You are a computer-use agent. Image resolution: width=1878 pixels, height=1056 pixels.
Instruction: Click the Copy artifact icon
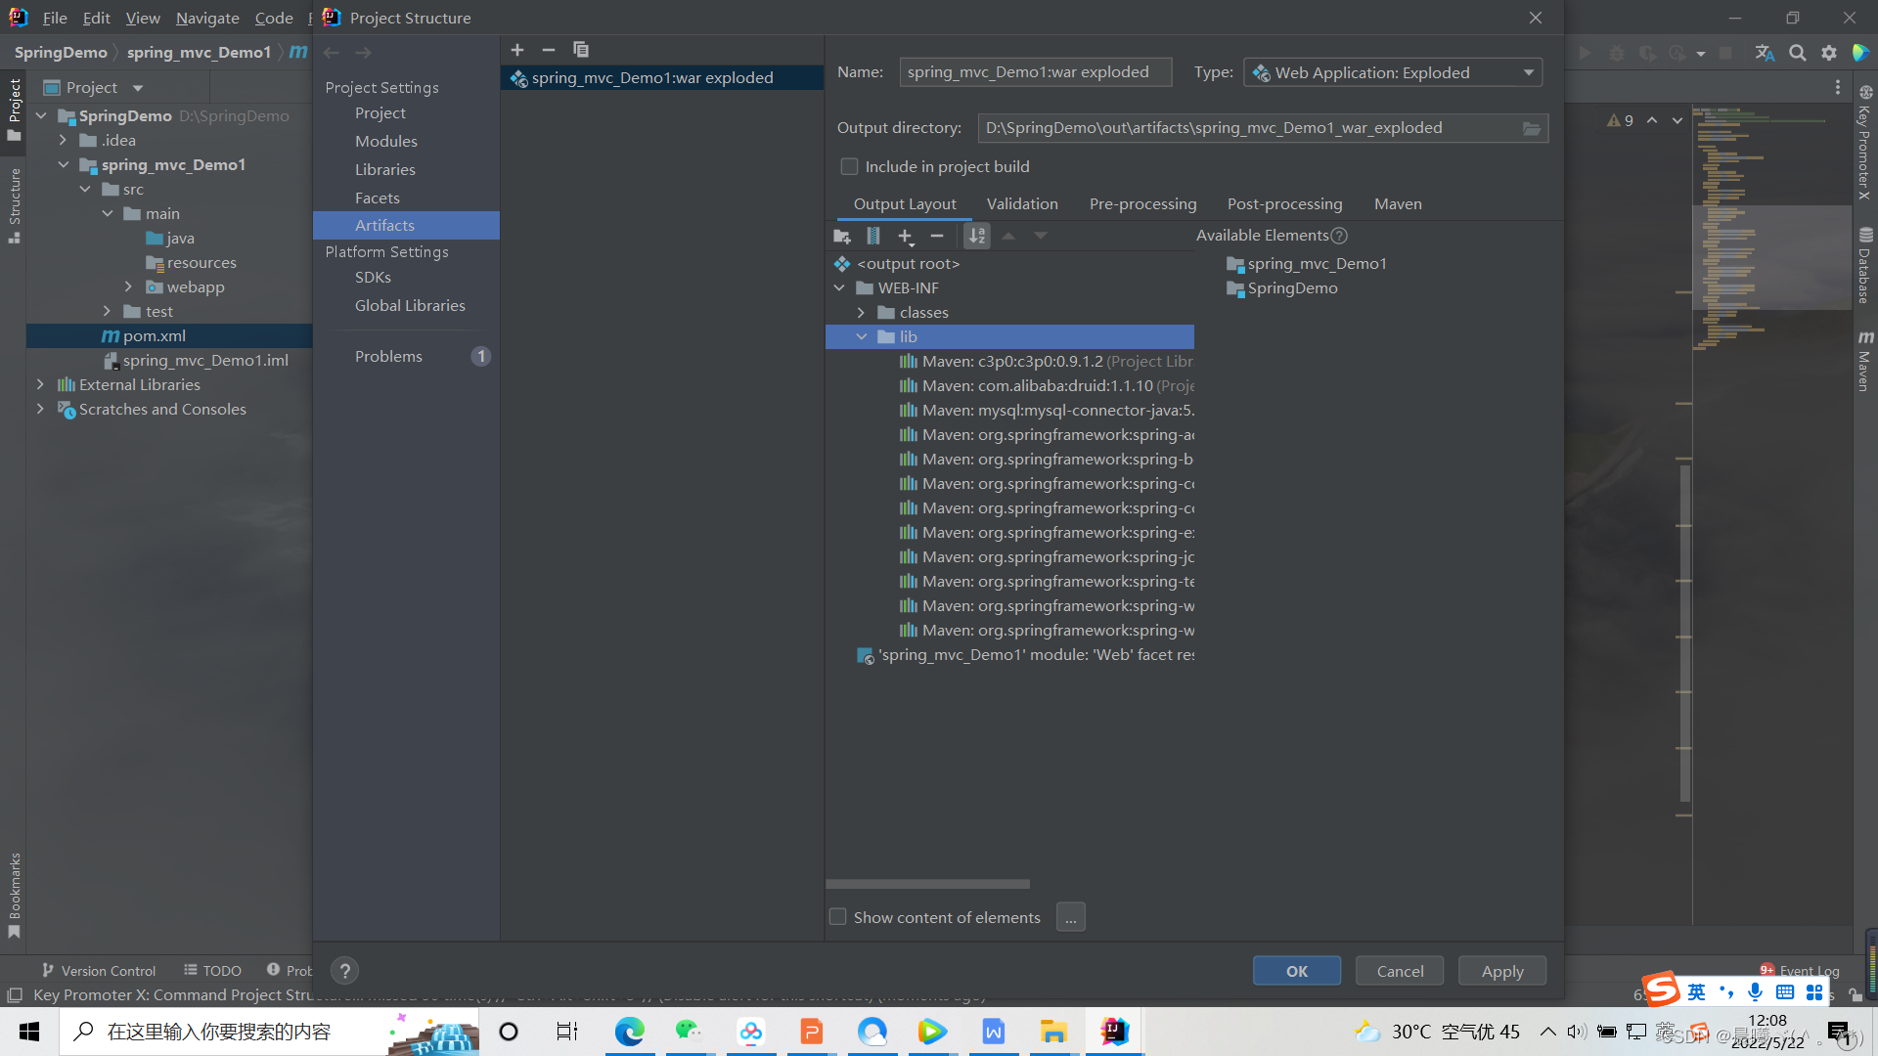coord(581,50)
